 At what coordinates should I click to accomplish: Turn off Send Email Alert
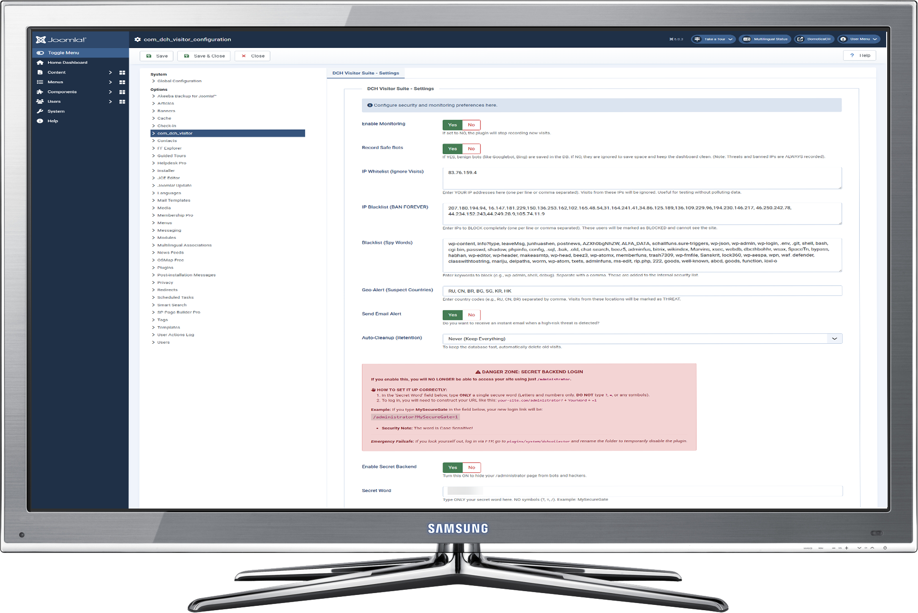tap(471, 315)
